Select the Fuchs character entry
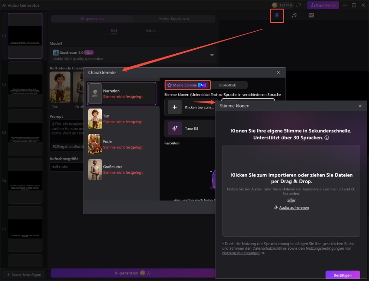369x281 pixels. click(x=122, y=144)
